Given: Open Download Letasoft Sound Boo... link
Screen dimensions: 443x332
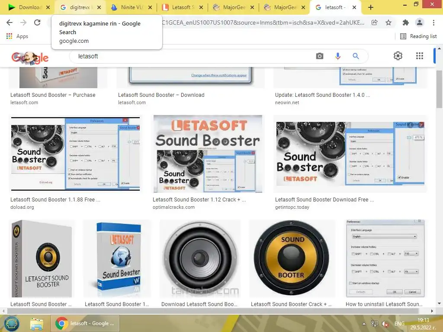Looking at the screenshot, I should 199,304.
